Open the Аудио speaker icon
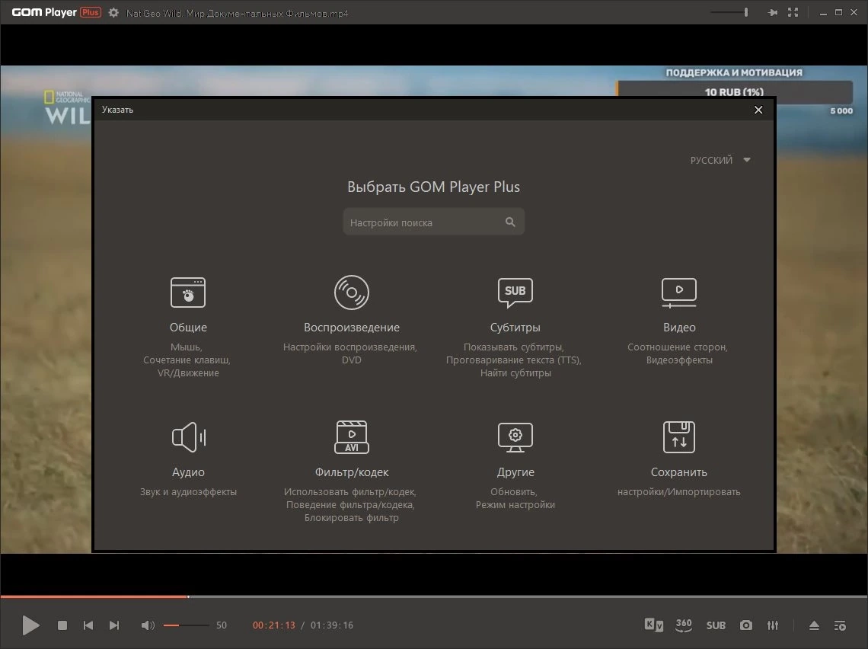 (x=188, y=437)
